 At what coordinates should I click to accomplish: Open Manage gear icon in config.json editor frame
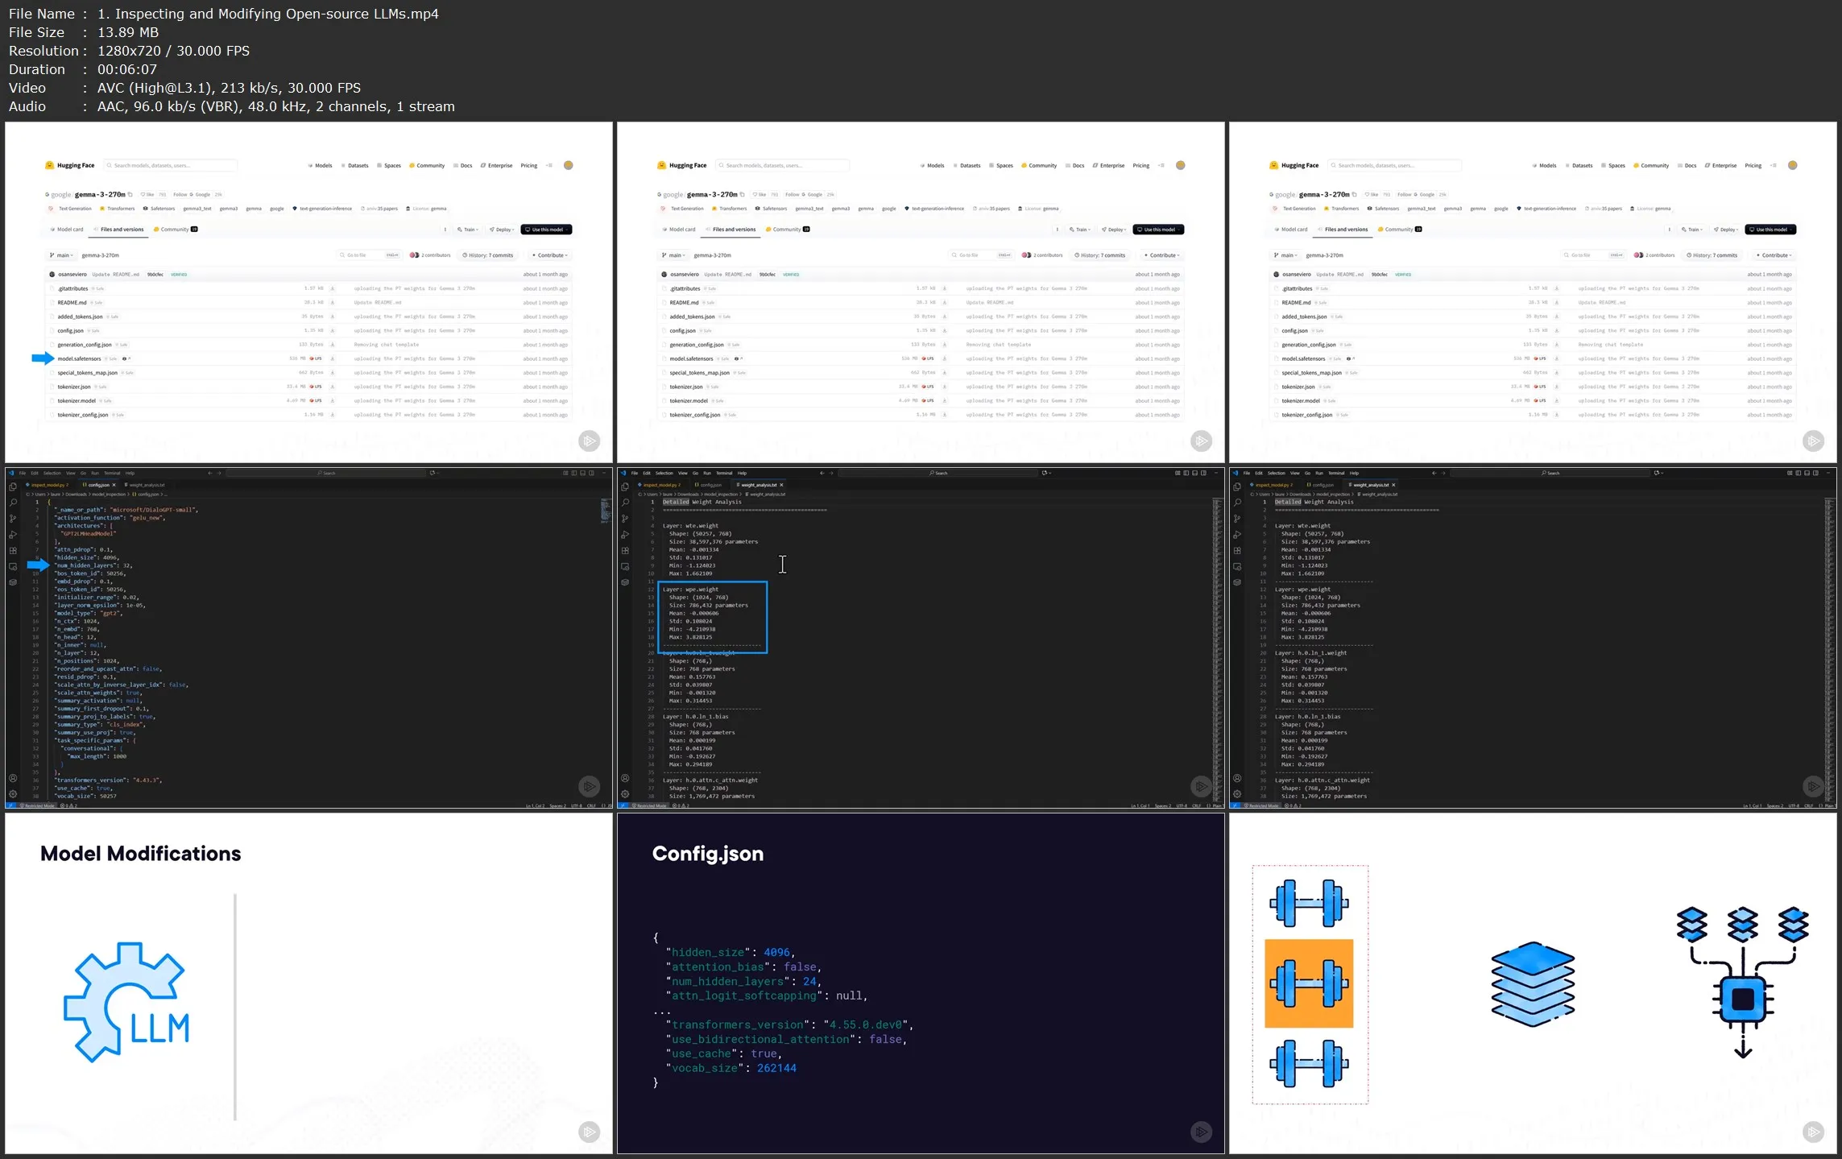point(12,794)
